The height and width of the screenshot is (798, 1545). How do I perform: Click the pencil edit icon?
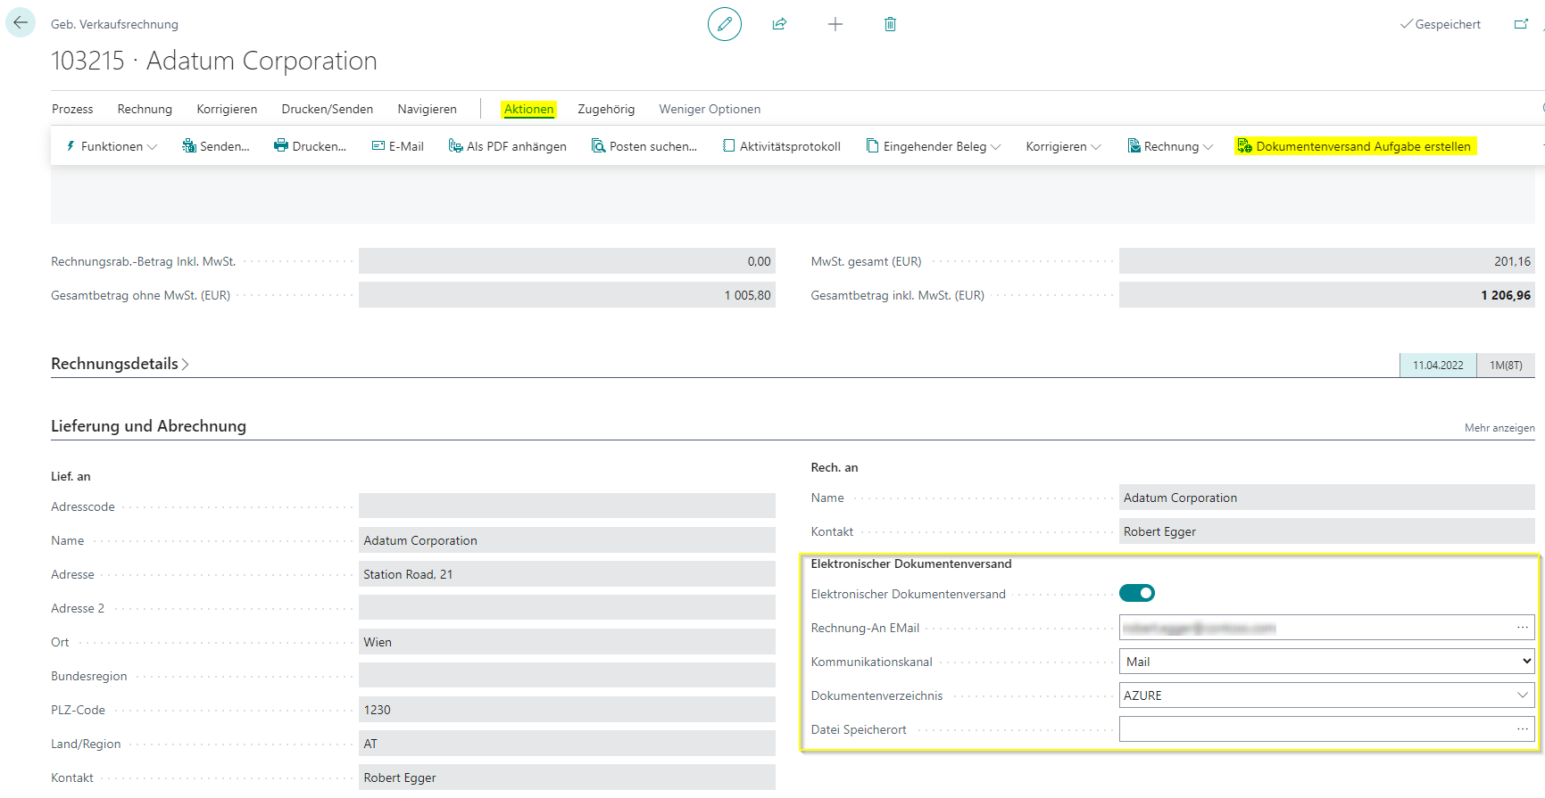point(724,24)
